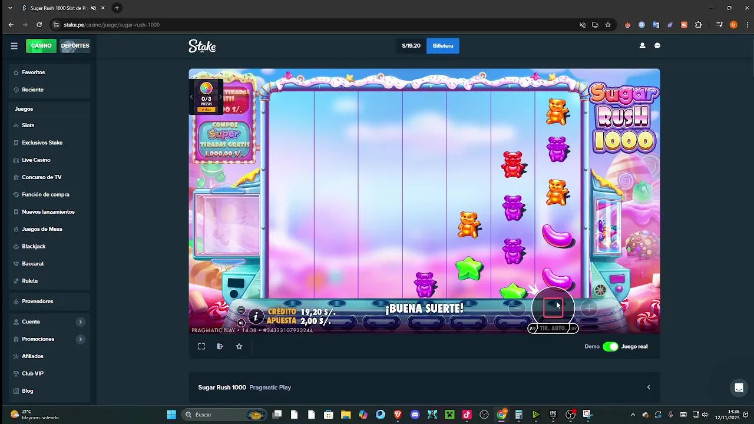Open Brave browser from the taskbar
The width and height of the screenshot is (754, 424).
398,415
